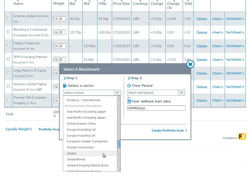Select China/Greater China sector

pos(81,124)
